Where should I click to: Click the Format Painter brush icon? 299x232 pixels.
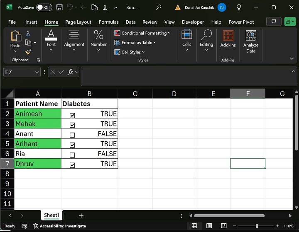click(28, 52)
